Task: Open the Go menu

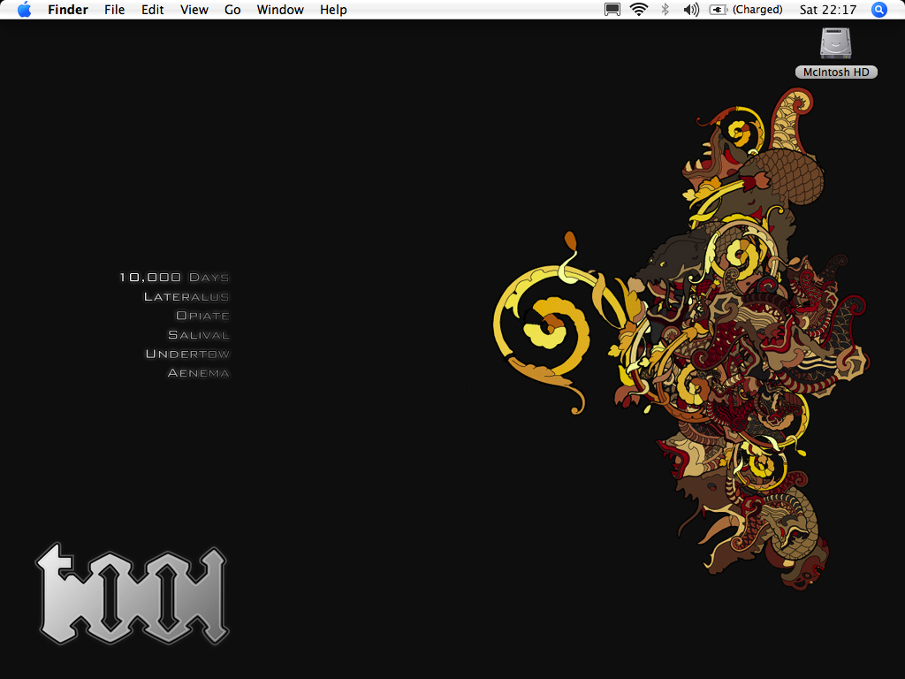Action: (x=232, y=10)
